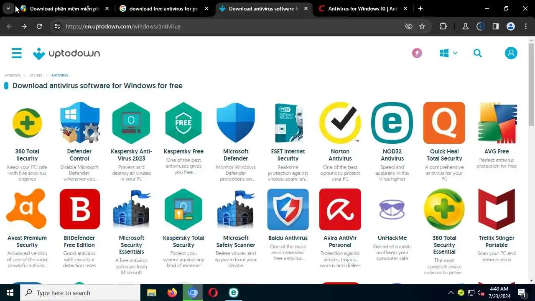
Task: Open the notification center icon
Action: 522,293
